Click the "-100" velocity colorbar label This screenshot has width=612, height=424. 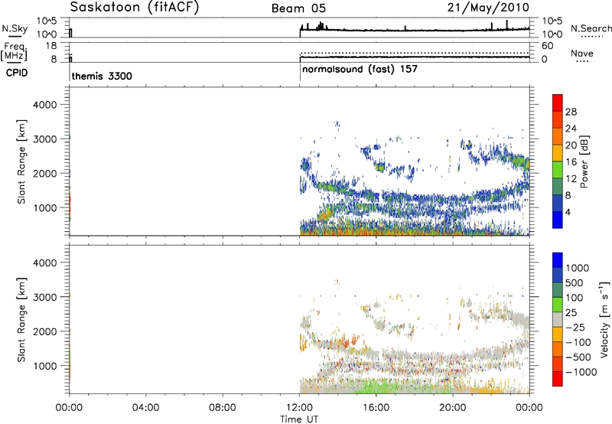578,342
